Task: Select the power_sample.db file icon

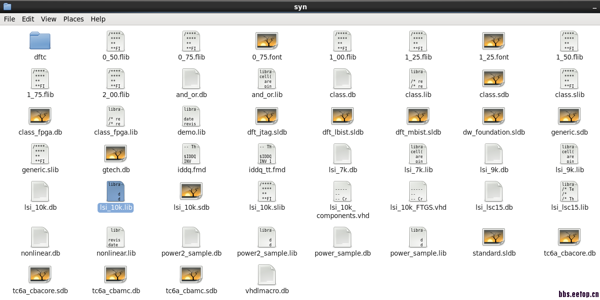Action: pos(342,237)
